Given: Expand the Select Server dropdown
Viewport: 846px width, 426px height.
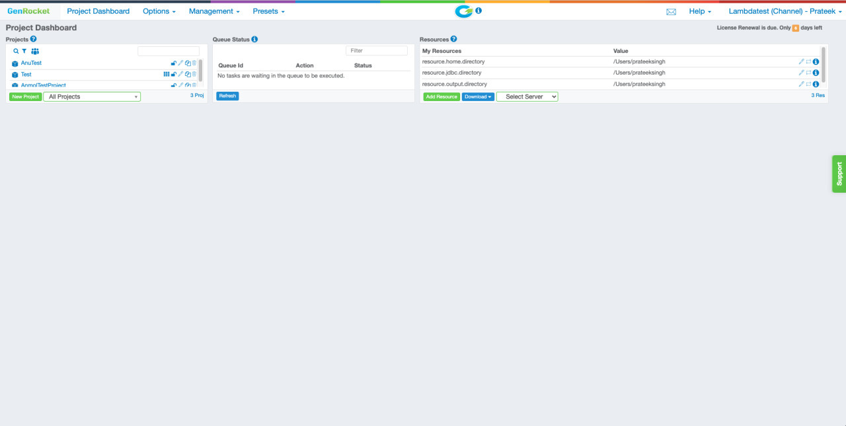Looking at the screenshot, I should [x=527, y=96].
